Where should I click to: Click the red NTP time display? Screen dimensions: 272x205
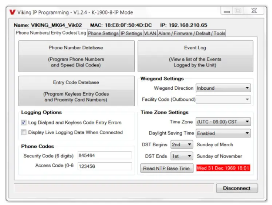pyautogui.click(x=223, y=168)
